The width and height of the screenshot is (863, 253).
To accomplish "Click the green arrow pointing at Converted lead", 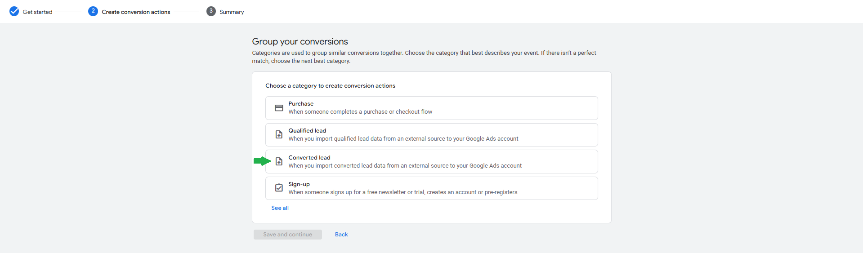I will click(262, 161).
